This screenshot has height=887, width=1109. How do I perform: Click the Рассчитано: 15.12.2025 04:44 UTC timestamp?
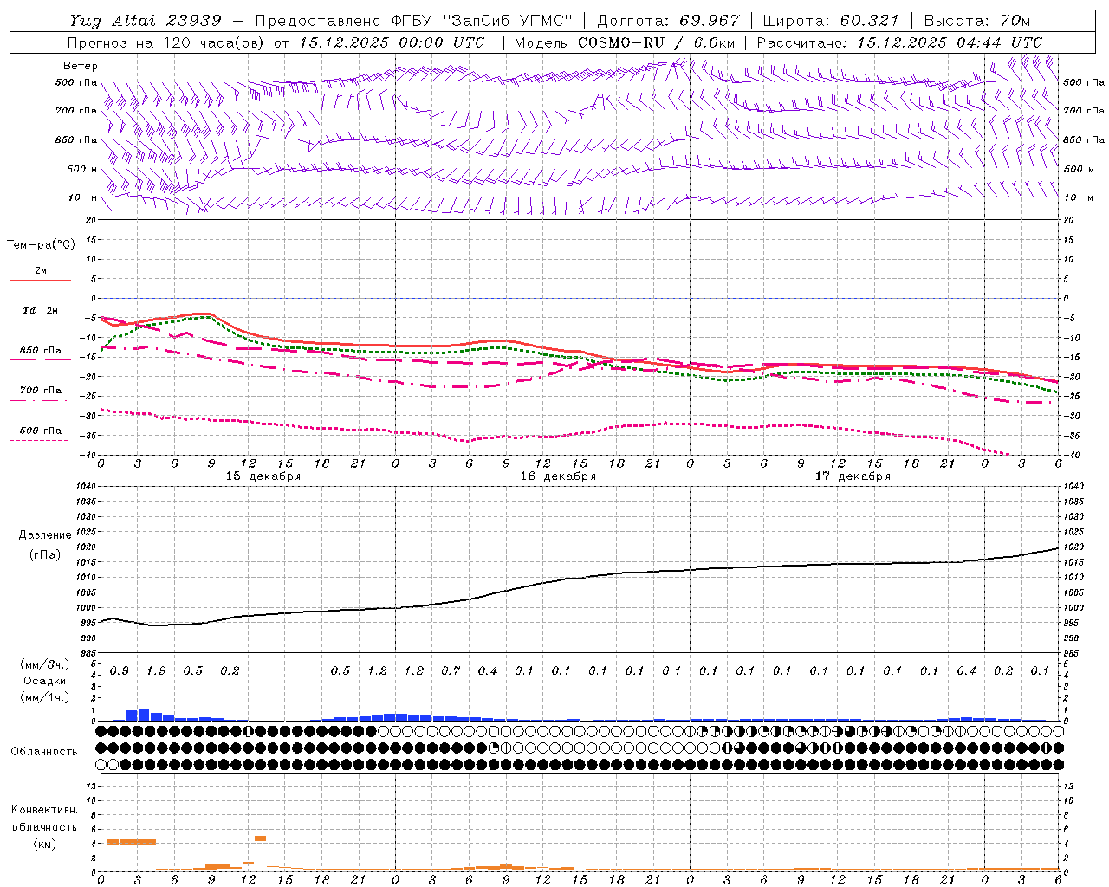(x=899, y=42)
